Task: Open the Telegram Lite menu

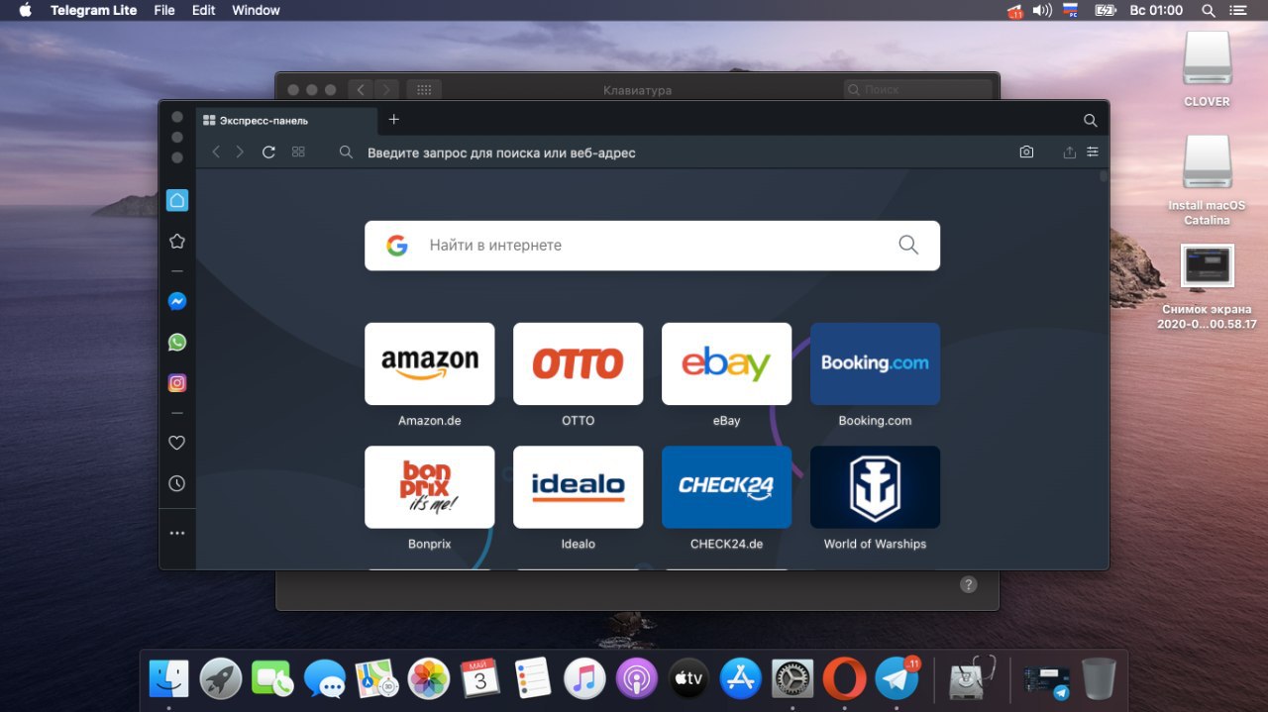Action: click(94, 10)
